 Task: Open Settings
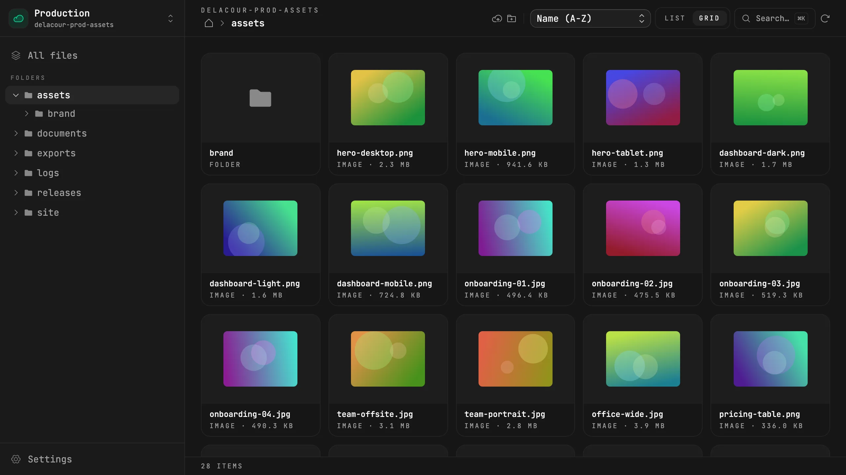pyautogui.click(x=92, y=459)
